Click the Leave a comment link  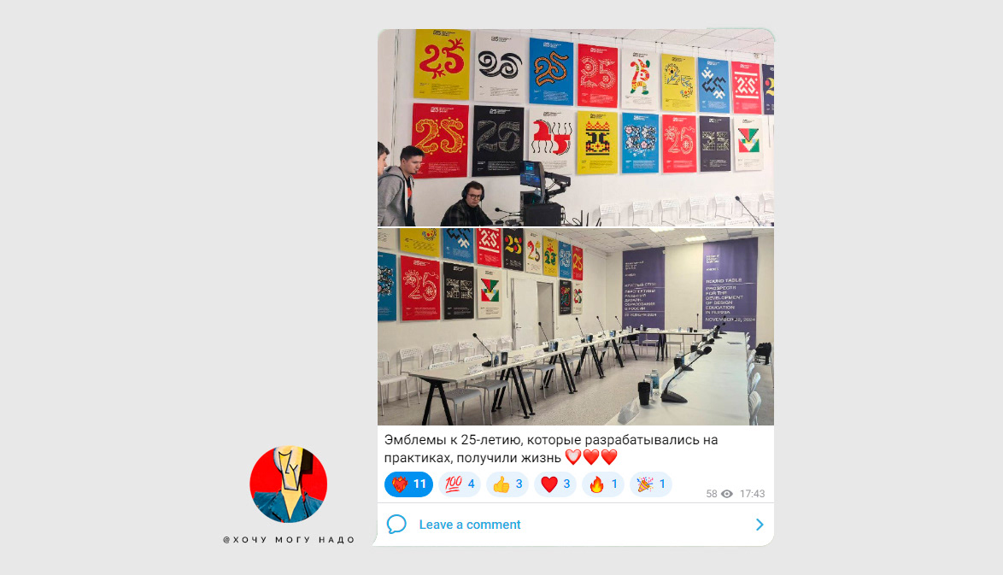[x=470, y=525]
